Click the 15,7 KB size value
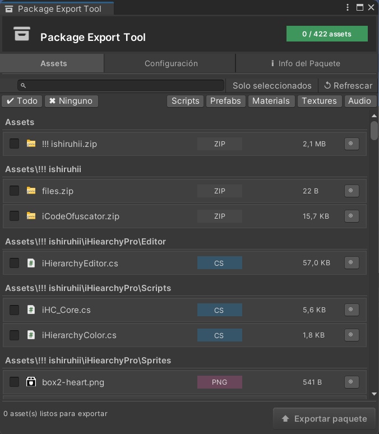This screenshot has height=434, width=379. pos(316,216)
